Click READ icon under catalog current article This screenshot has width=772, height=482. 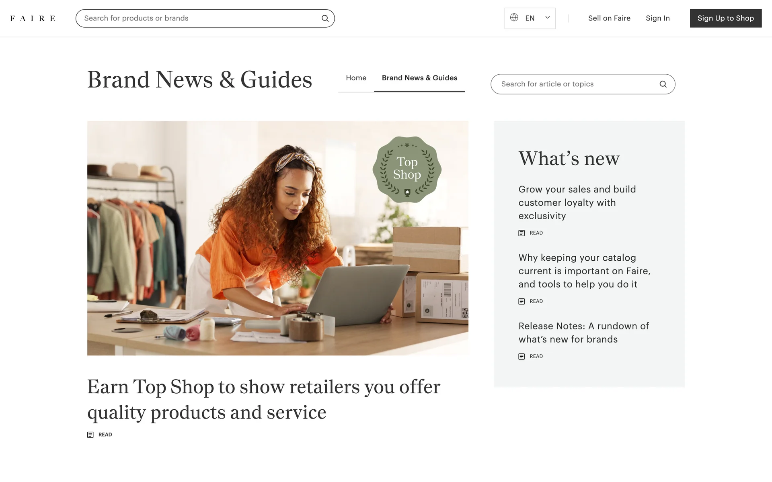coord(522,301)
